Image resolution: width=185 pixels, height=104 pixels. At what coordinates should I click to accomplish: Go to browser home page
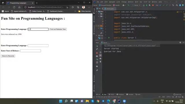[x=19, y=7]
